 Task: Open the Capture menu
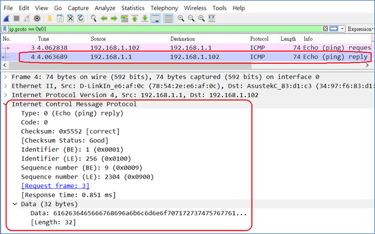78,8
